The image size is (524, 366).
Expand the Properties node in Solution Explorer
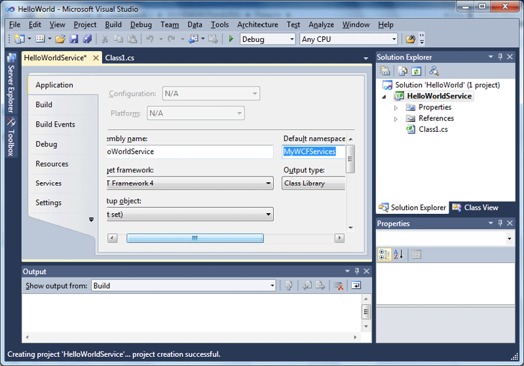(x=396, y=108)
